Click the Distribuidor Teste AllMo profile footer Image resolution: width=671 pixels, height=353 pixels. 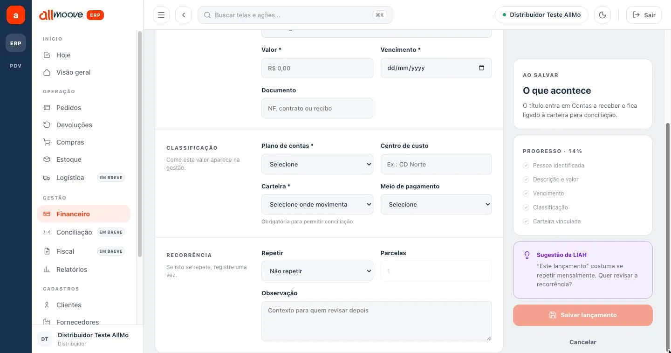coord(88,339)
